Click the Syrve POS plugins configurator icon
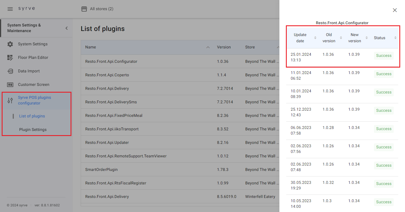Viewport: 405px width, 212px height. pyautogui.click(x=10, y=101)
